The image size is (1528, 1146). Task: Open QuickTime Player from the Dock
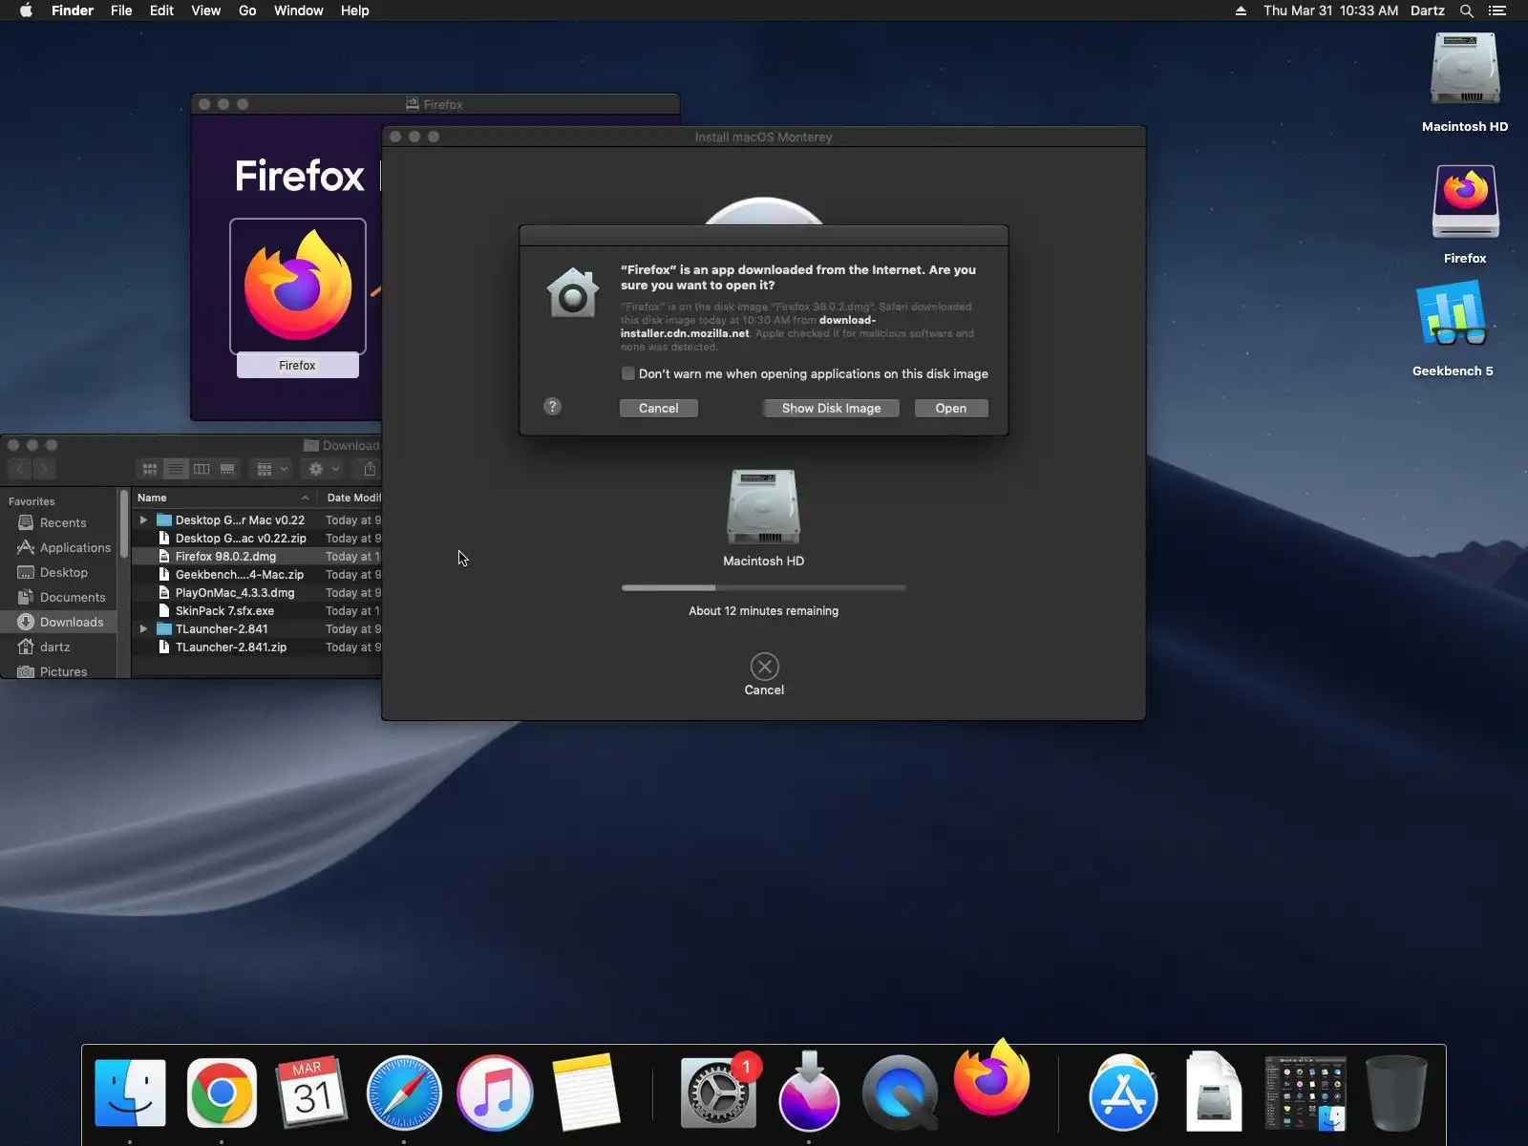point(900,1093)
